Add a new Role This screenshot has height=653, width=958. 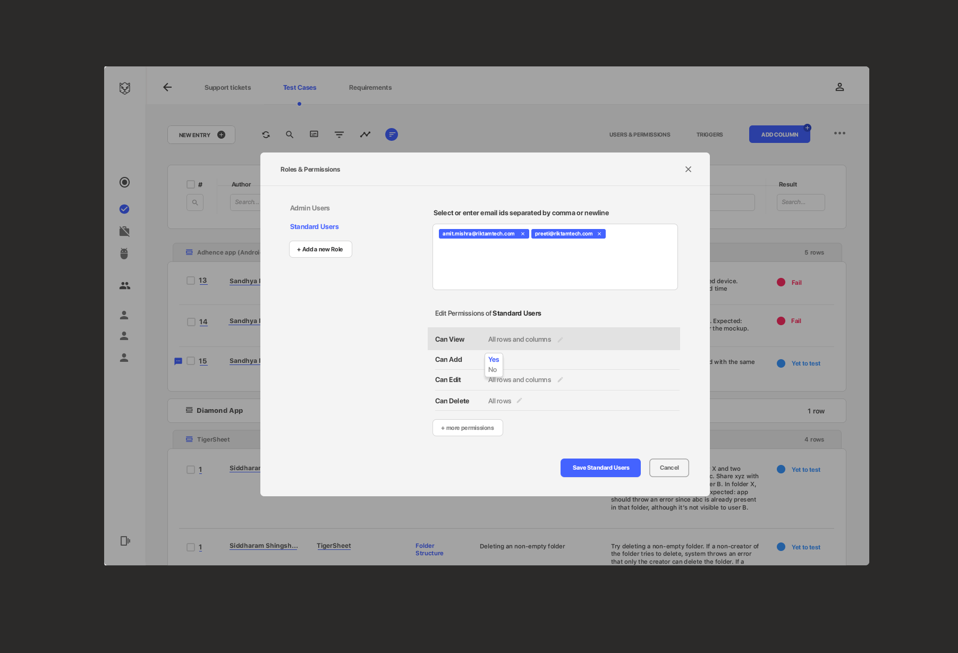click(x=320, y=249)
